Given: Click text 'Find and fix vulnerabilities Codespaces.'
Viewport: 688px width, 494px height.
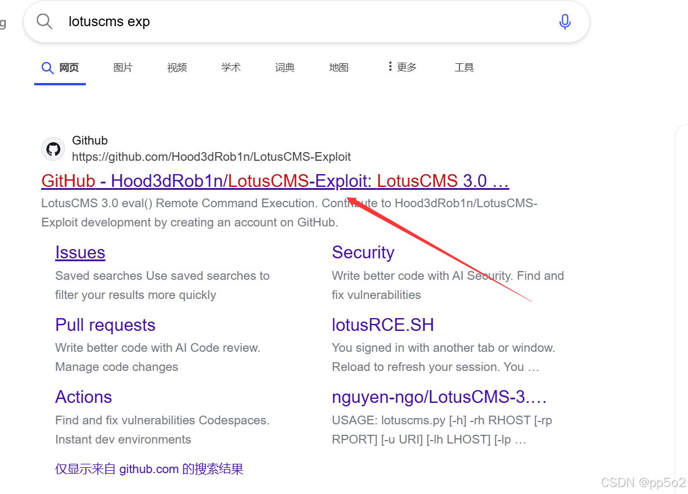Looking at the screenshot, I should pyautogui.click(x=162, y=420).
